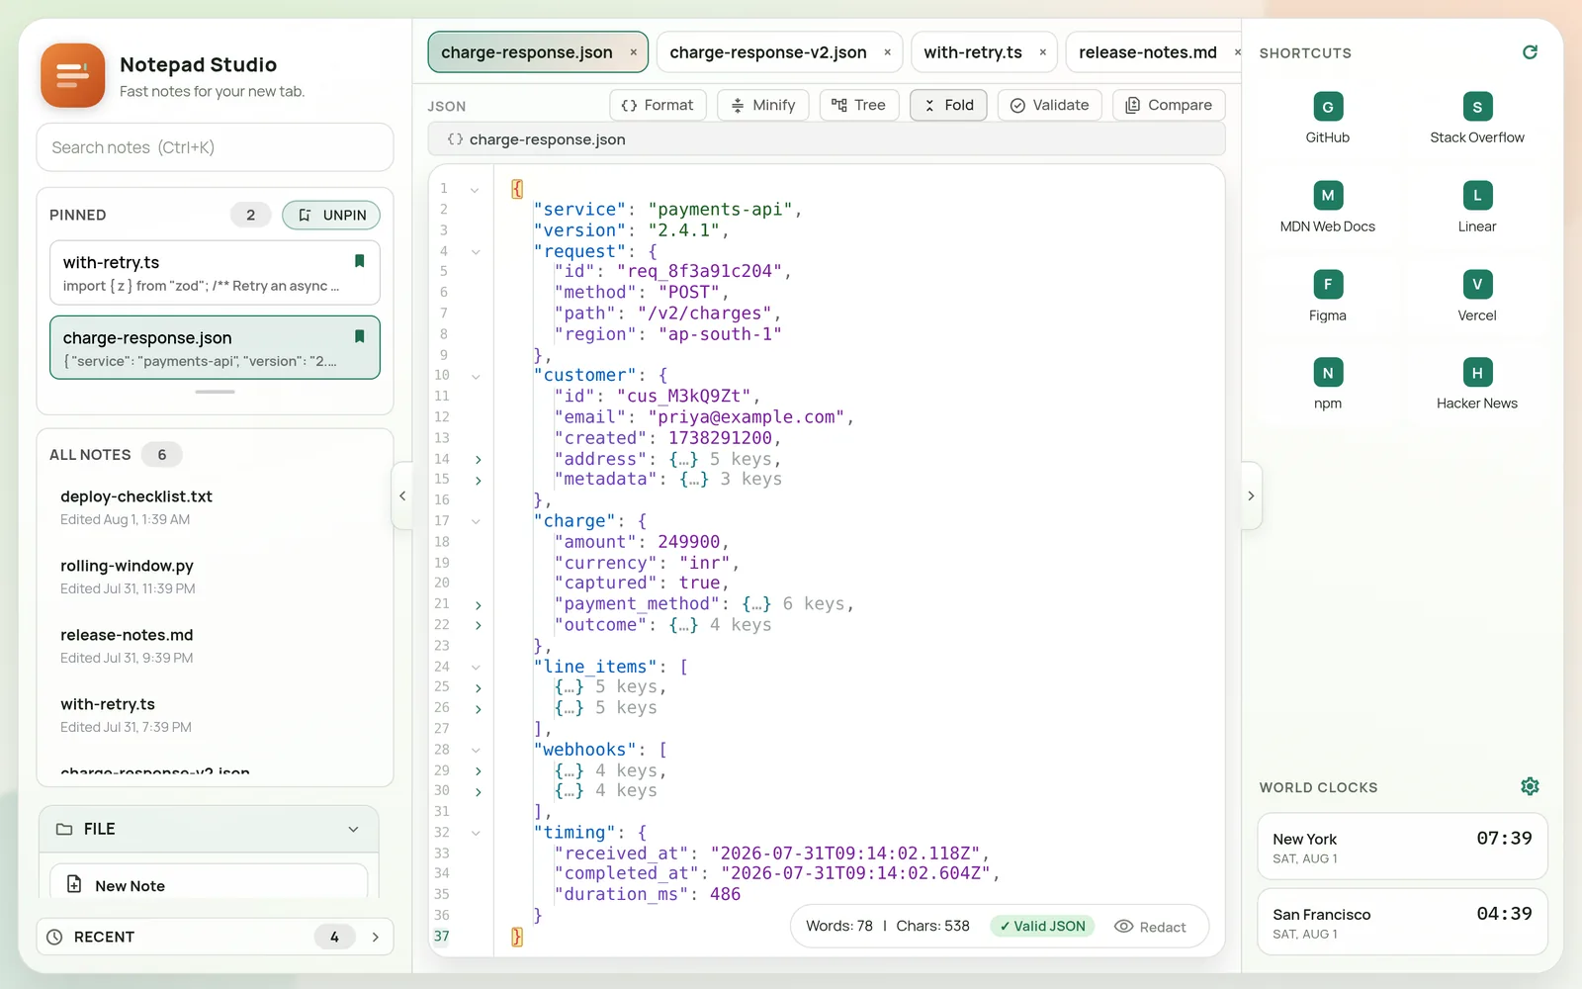Click the New York clock card
Image resolution: width=1582 pixels, height=989 pixels.
click(x=1402, y=847)
